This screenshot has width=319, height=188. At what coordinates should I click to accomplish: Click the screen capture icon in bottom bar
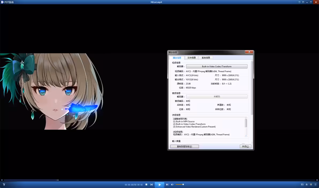pyautogui.click(x=302, y=185)
